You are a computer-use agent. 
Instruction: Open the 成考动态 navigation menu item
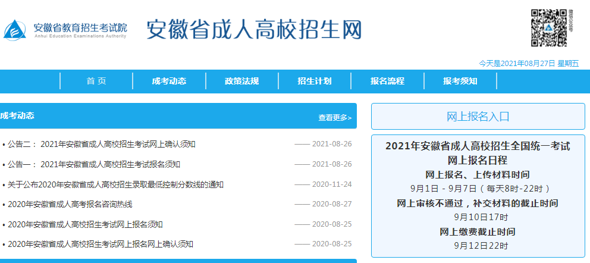[x=169, y=82]
